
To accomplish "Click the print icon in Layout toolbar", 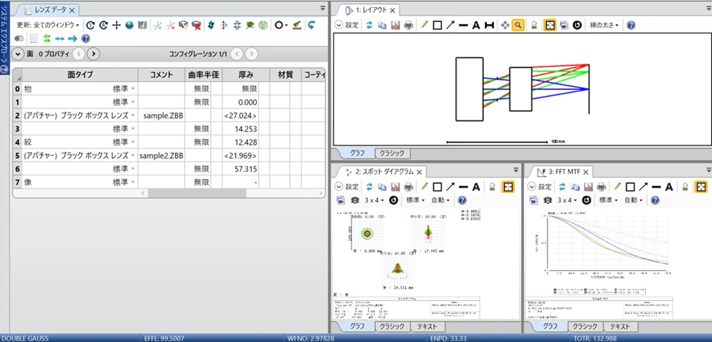I will (408, 25).
